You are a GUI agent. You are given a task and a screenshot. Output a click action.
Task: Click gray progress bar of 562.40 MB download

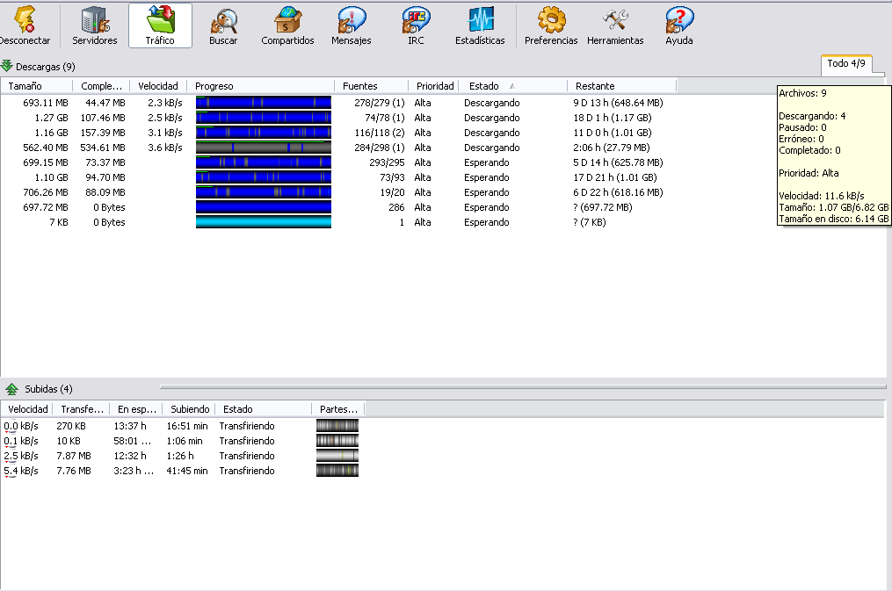click(264, 148)
